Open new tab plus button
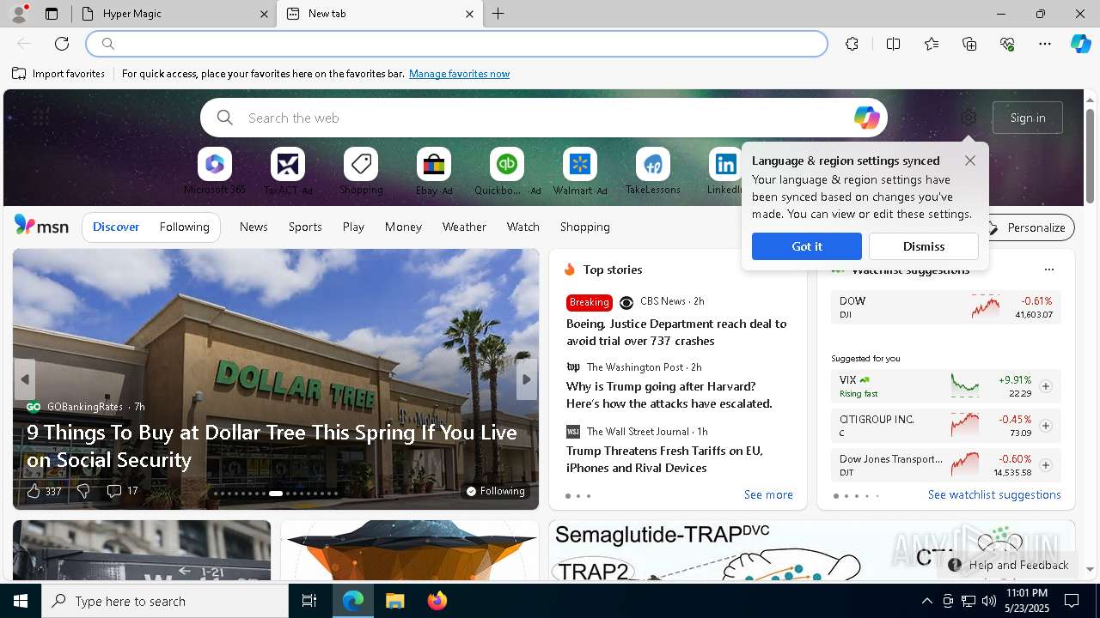Screen dimensions: 1100x618 point(498,14)
